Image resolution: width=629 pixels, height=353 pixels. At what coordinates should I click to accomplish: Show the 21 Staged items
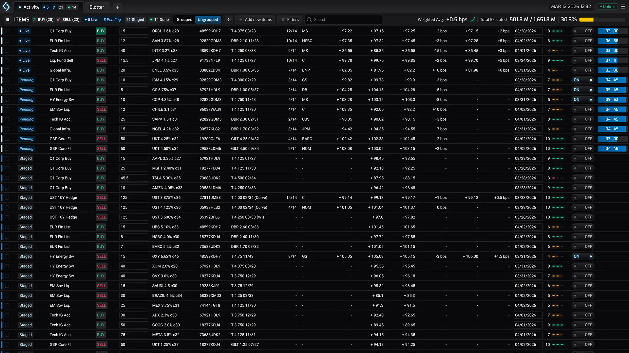coord(135,20)
